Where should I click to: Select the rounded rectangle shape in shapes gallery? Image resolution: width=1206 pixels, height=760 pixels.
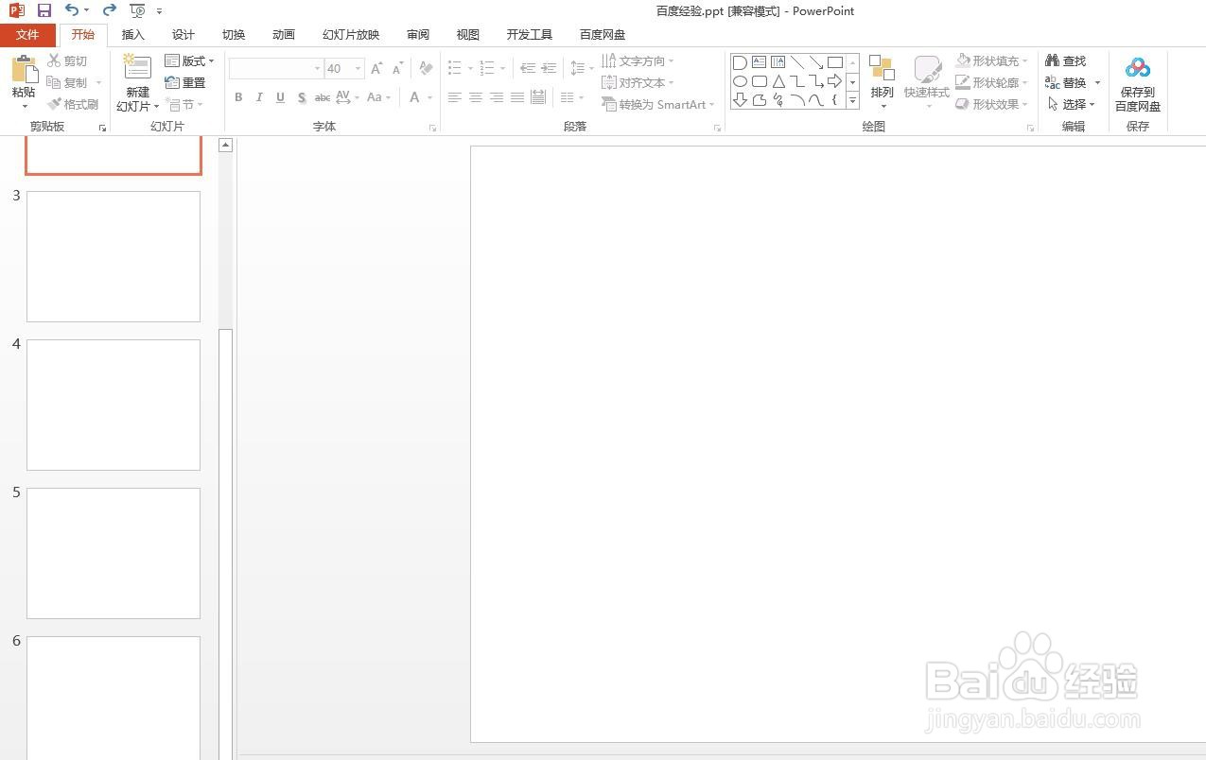[x=759, y=81]
